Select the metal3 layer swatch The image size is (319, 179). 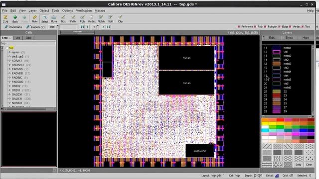click(277, 64)
